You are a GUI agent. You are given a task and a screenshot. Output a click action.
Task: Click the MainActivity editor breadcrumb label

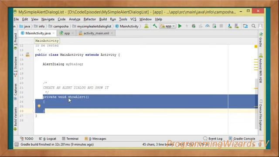point(47,41)
